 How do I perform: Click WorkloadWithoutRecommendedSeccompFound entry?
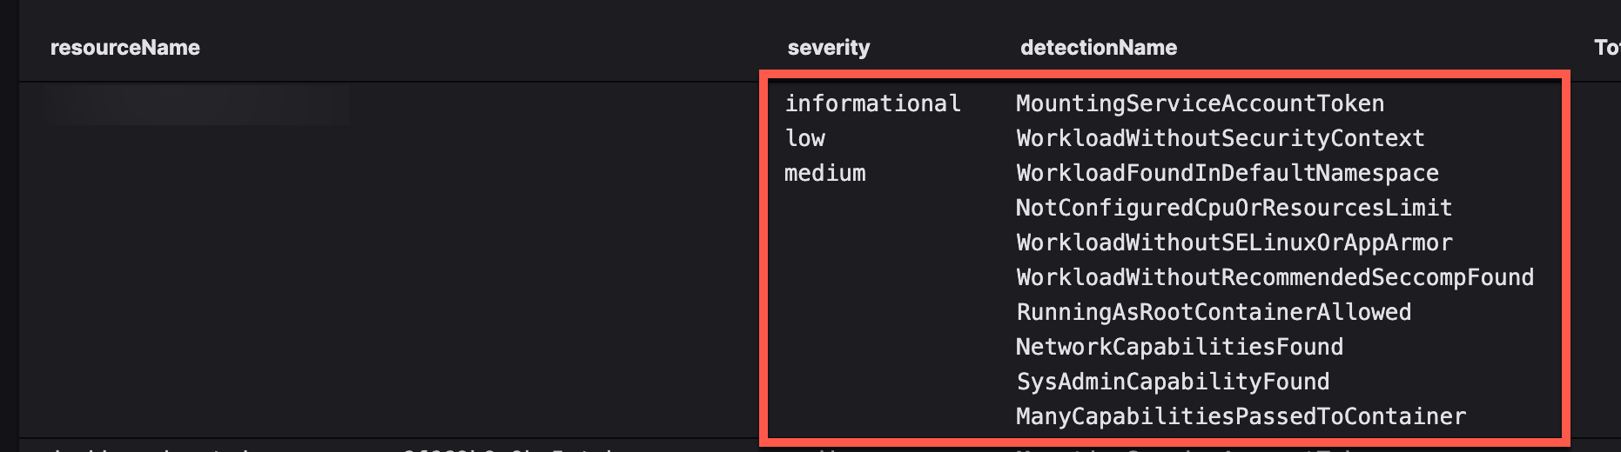pyautogui.click(x=1275, y=277)
